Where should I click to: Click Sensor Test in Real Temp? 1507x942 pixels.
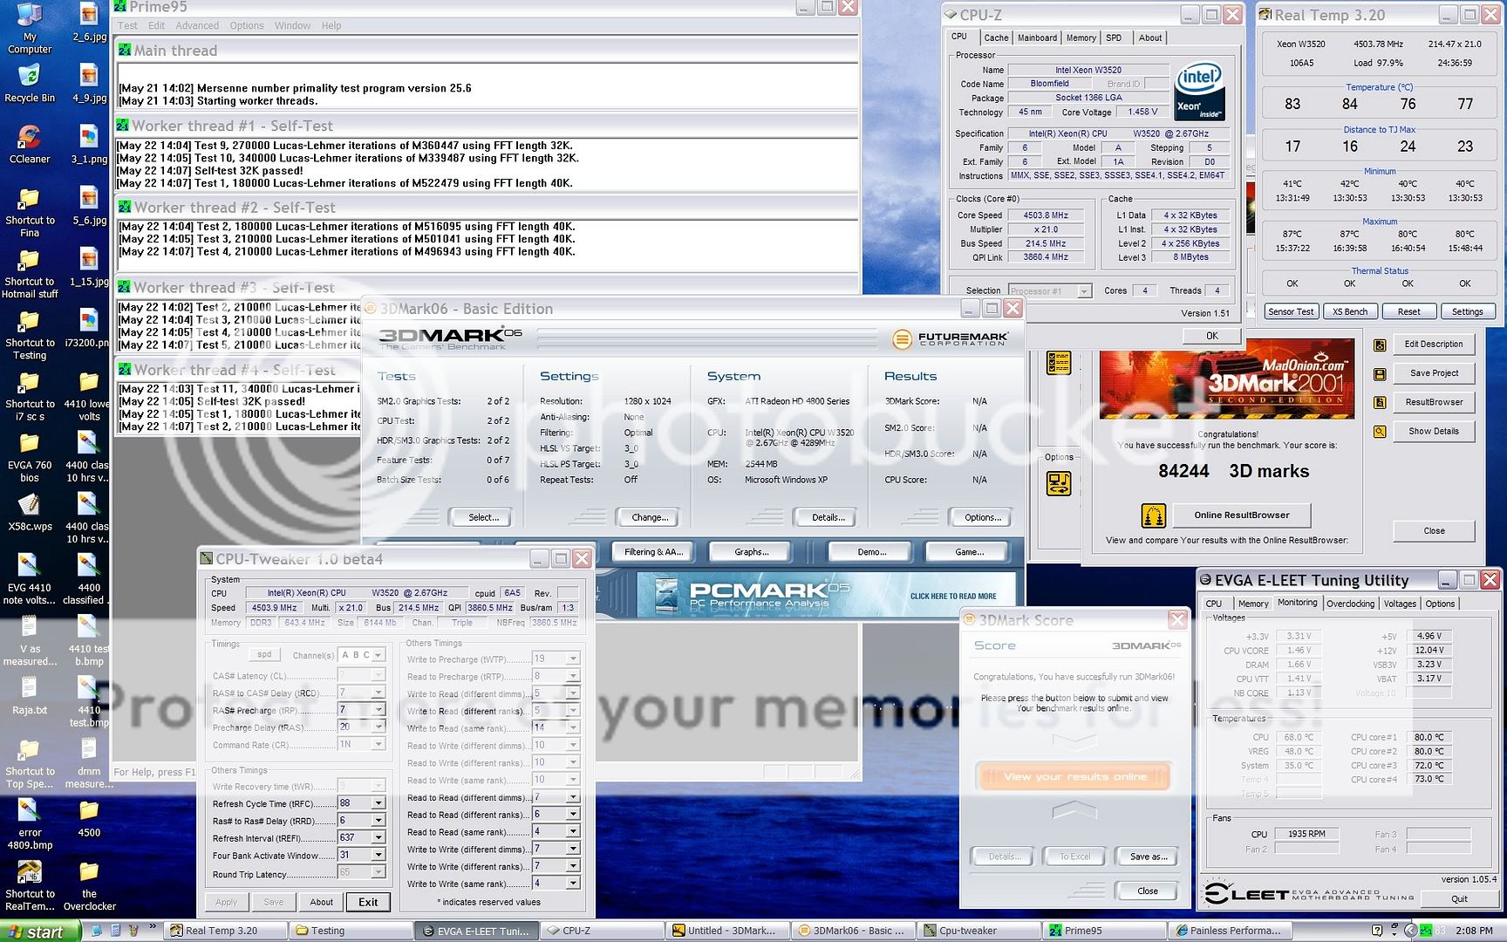pyautogui.click(x=1291, y=311)
